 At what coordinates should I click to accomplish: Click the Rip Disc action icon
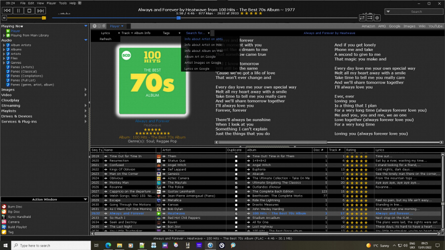click(4, 212)
